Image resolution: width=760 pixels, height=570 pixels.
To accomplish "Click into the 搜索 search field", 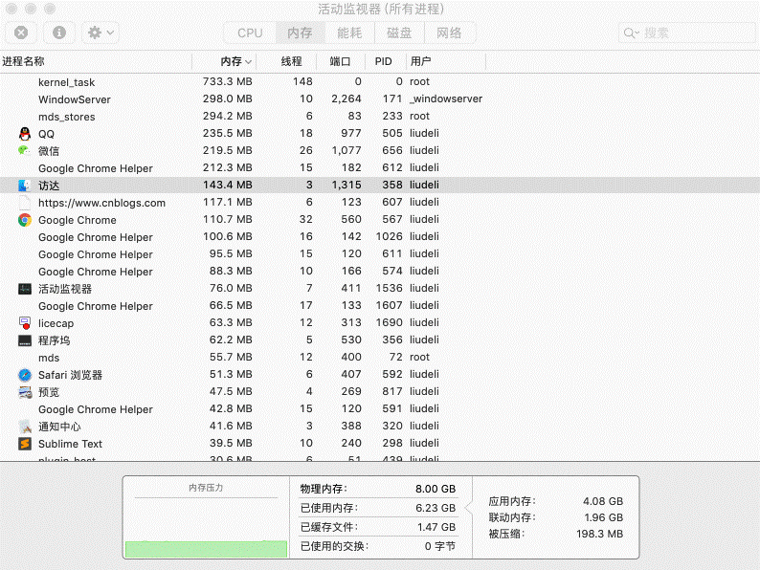I will coord(687,33).
